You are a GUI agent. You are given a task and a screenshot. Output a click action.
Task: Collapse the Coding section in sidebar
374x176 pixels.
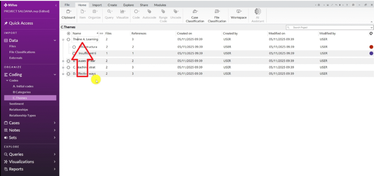coord(54,74)
